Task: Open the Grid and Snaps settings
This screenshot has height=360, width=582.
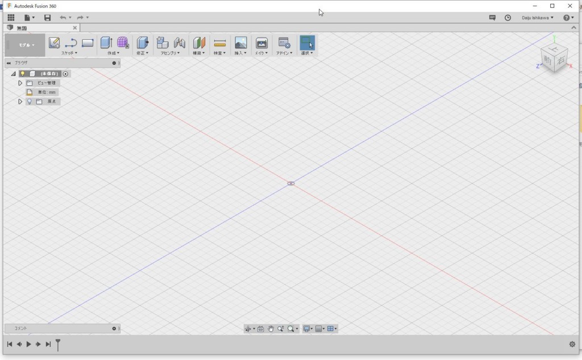Action: pos(318,329)
